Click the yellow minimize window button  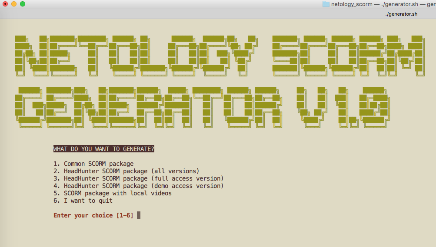coord(14,4)
